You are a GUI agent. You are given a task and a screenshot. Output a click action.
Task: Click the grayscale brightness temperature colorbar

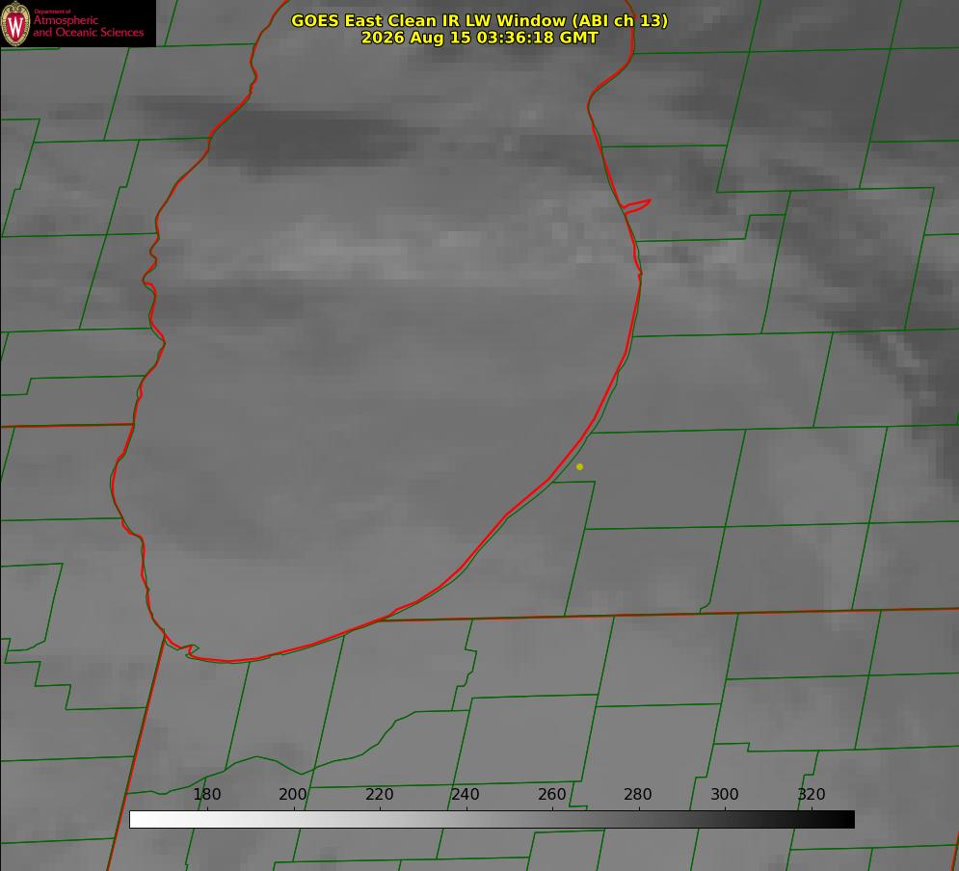[492, 819]
